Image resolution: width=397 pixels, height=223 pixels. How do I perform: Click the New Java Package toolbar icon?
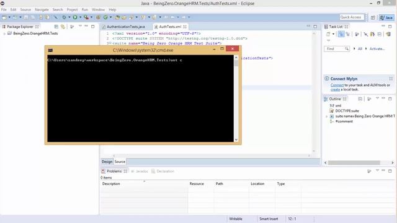point(98,17)
